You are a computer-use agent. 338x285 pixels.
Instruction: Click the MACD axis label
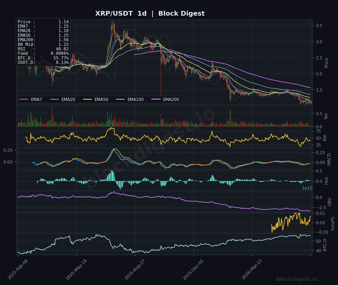329,159
